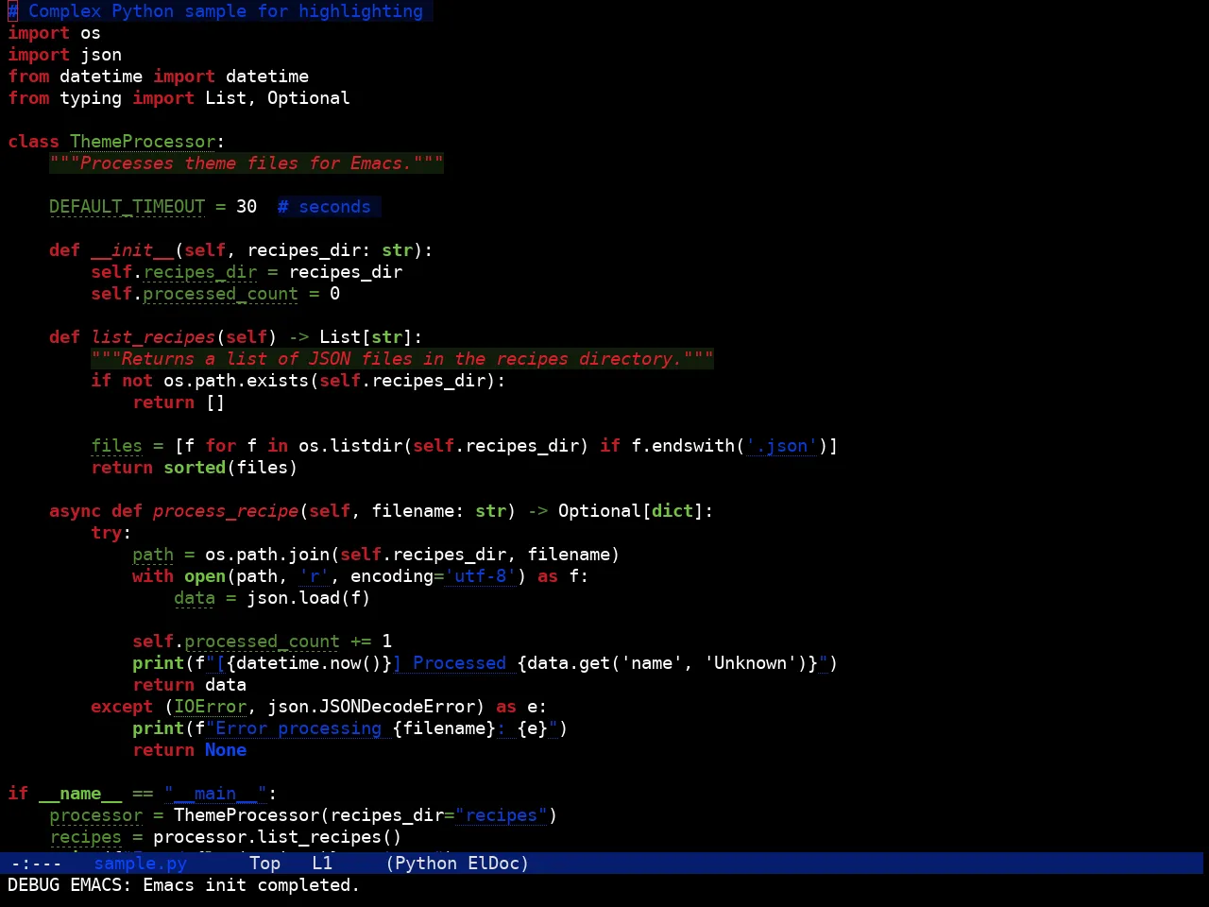Click 'sorted' builtin in return statement

pyautogui.click(x=195, y=468)
